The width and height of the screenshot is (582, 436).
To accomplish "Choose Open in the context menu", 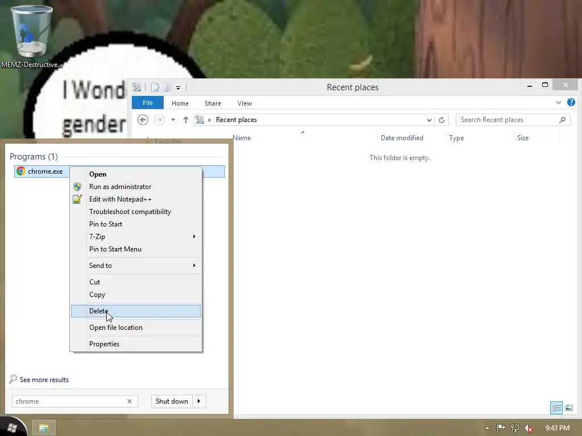I will (136, 174).
